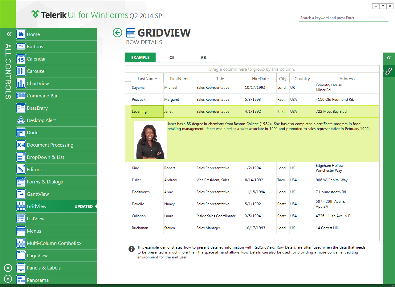Select the 908 W. Capital Way cell
Image resolution: width=395 pixels, height=287 pixels.
347,180
